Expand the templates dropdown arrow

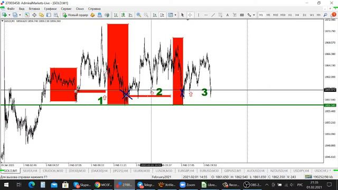click(x=175, y=15)
